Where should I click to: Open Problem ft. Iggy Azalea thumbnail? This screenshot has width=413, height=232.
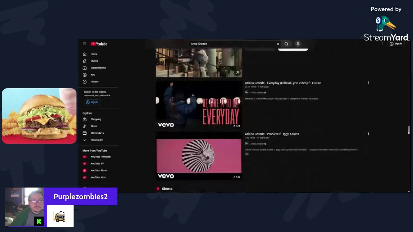pos(199,156)
